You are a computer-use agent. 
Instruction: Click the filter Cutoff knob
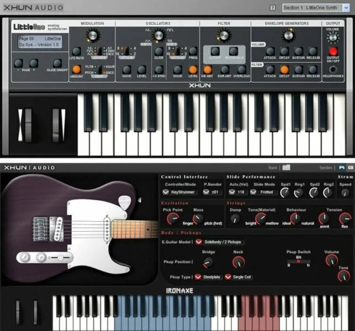tap(215, 51)
